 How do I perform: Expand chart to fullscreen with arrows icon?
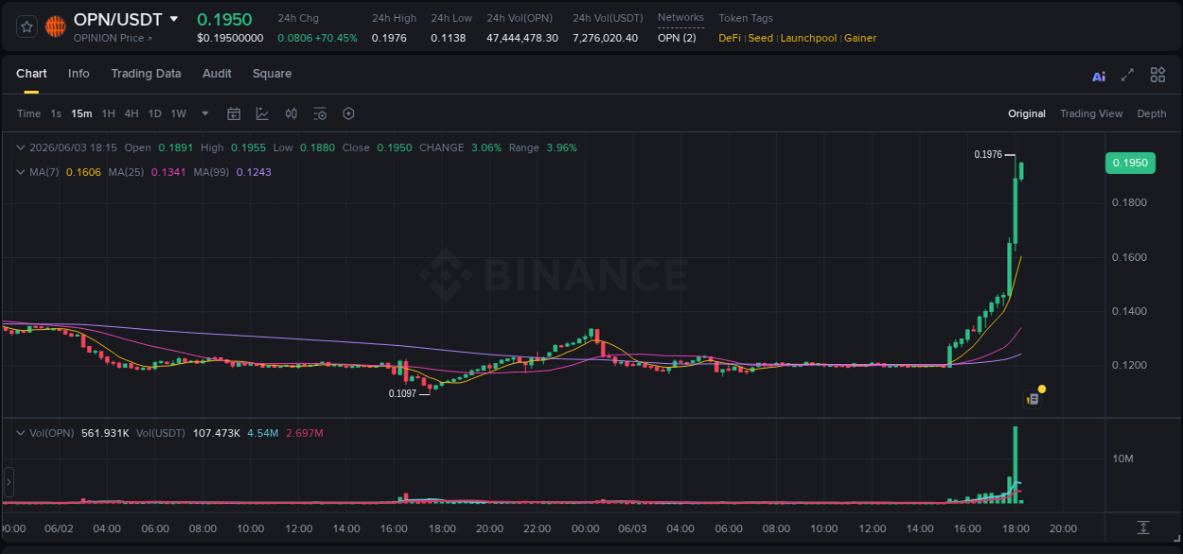pos(1127,75)
